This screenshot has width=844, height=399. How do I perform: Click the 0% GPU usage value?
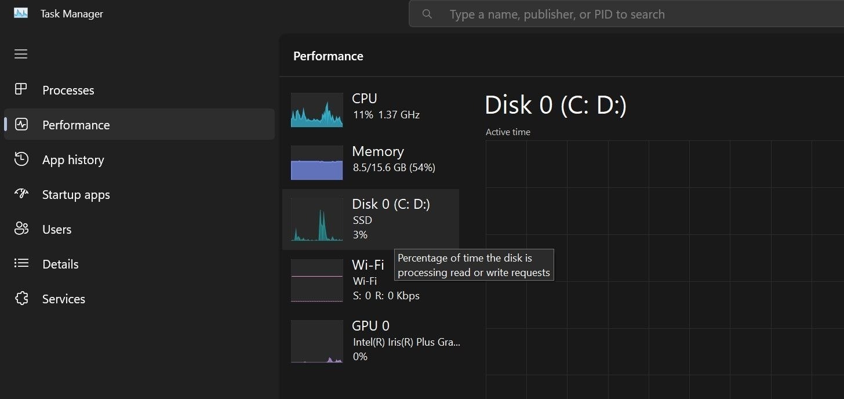pos(360,357)
